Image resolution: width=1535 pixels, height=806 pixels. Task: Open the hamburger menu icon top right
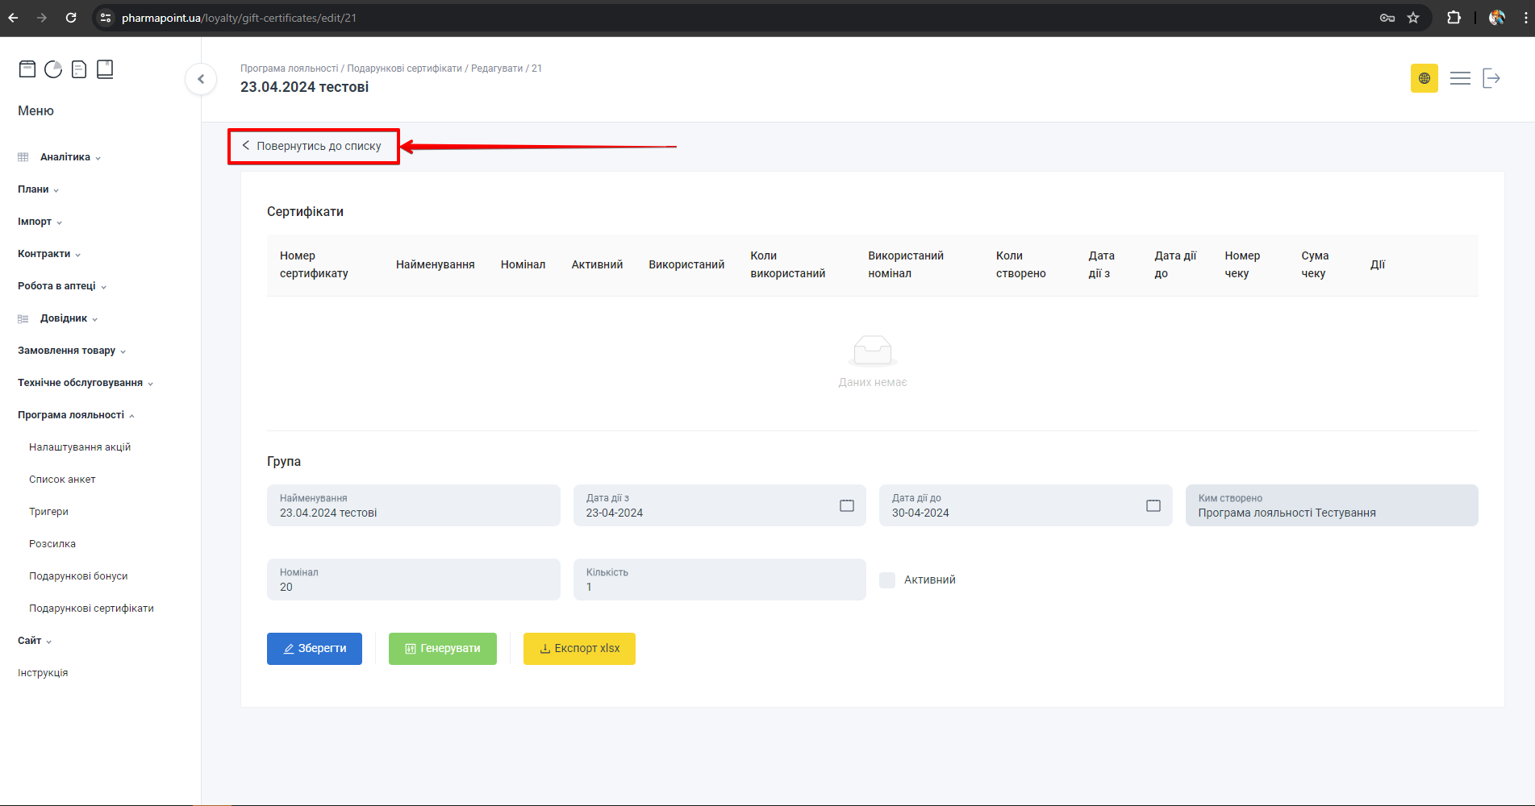1460,78
